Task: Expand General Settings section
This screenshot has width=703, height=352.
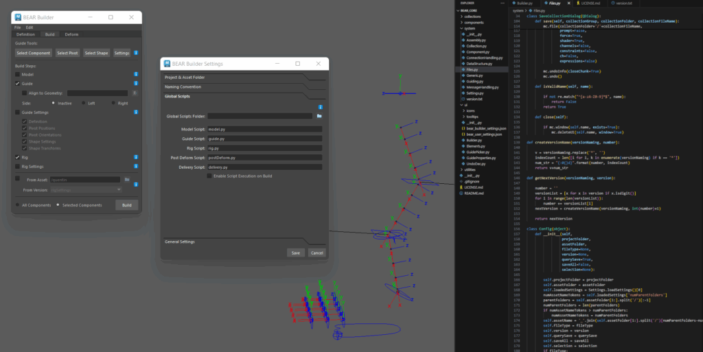Action: [244, 242]
